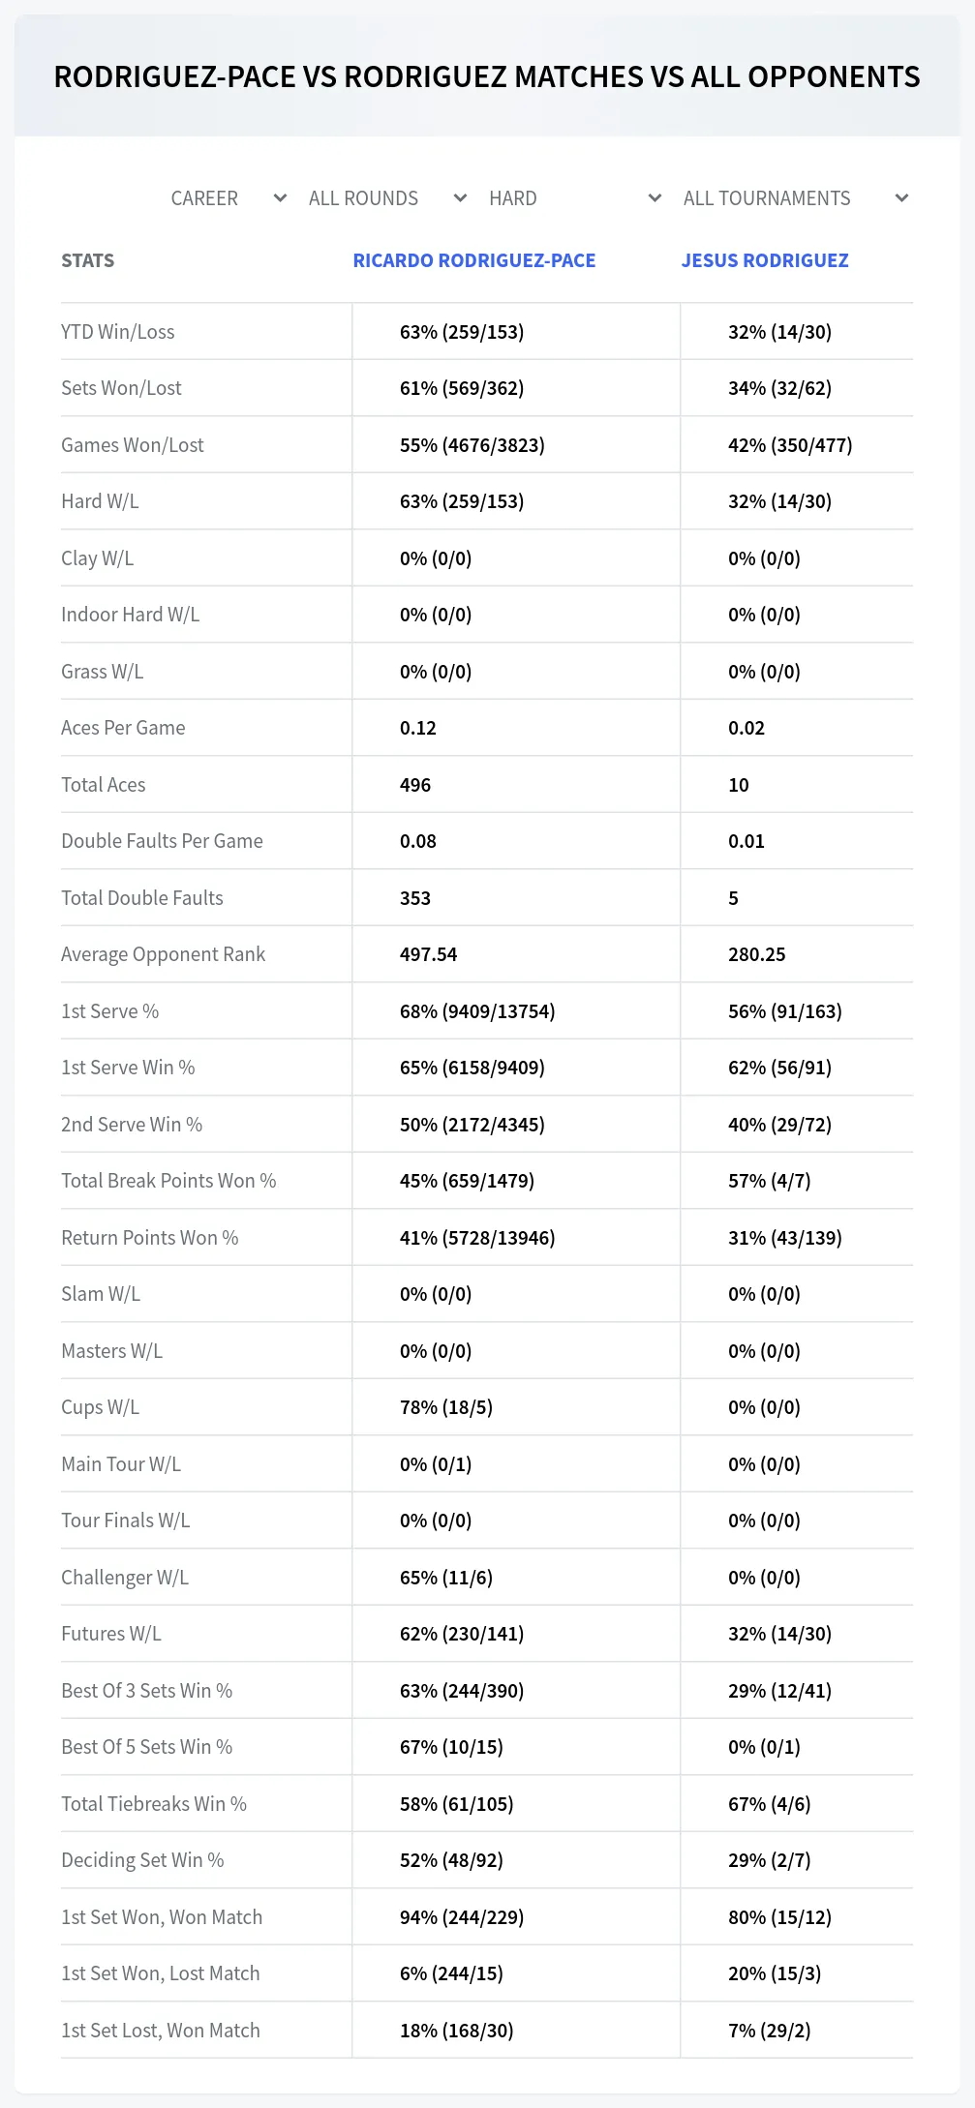Open Ricardo Rodriguez-Pace player link
975x2108 pixels.
click(x=474, y=260)
